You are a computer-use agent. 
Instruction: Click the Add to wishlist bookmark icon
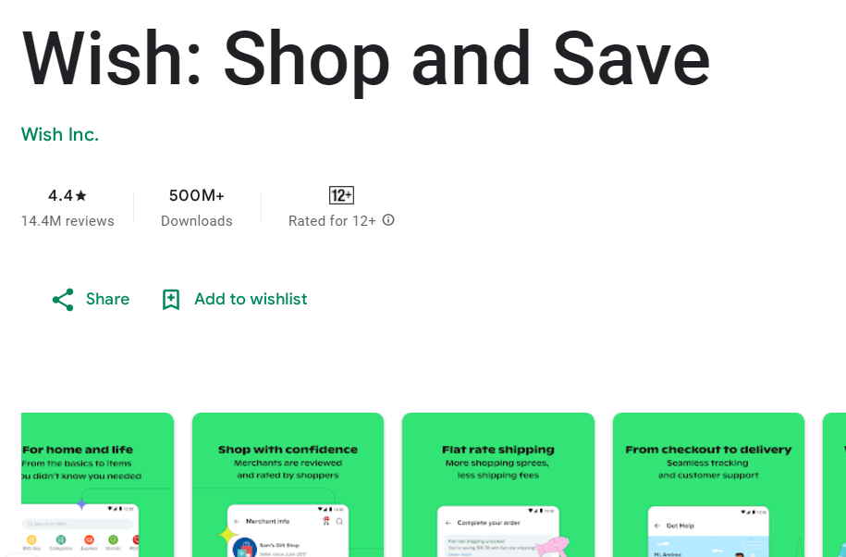pyautogui.click(x=171, y=300)
